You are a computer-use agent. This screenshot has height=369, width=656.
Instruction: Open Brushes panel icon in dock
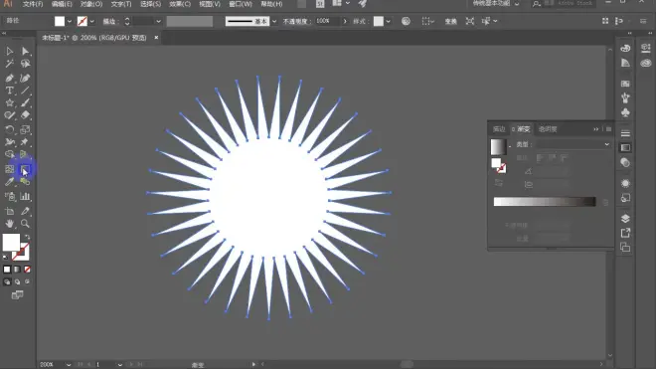[625, 98]
